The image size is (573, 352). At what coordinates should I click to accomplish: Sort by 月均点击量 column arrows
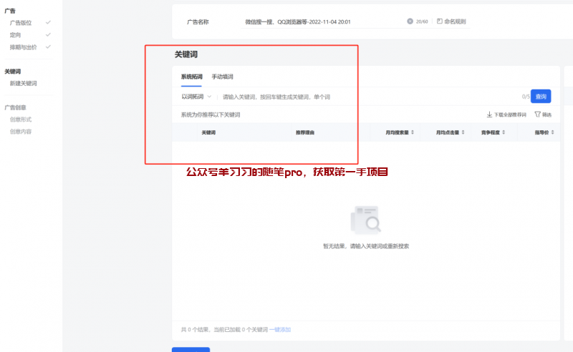coord(463,132)
